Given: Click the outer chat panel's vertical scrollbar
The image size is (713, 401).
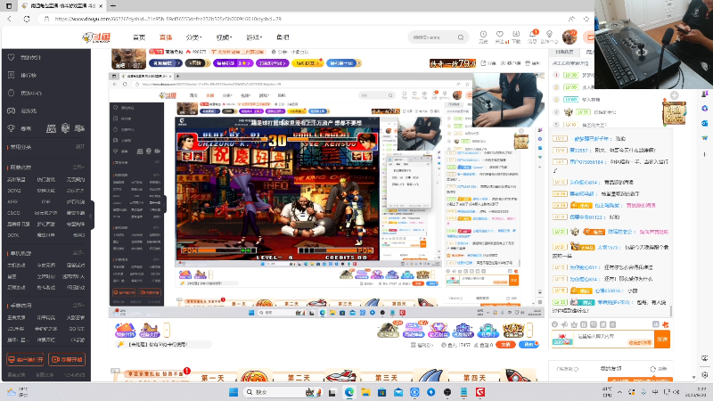Looking at the screenshot, I should coord(671,310).
